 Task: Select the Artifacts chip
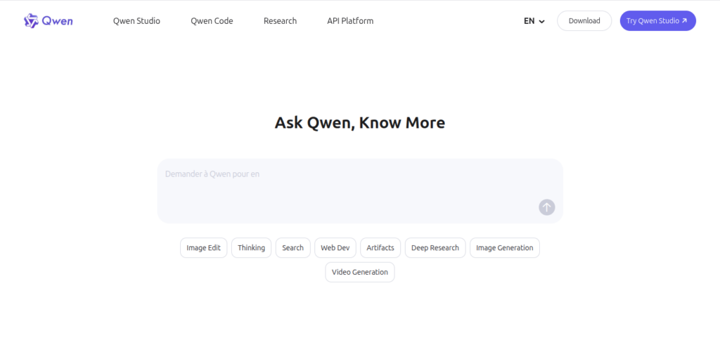[x=380, y=247]
